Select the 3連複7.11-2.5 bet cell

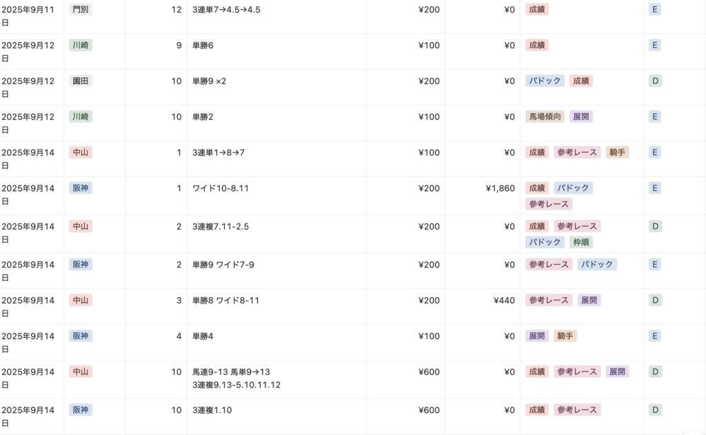pos(221,226)
